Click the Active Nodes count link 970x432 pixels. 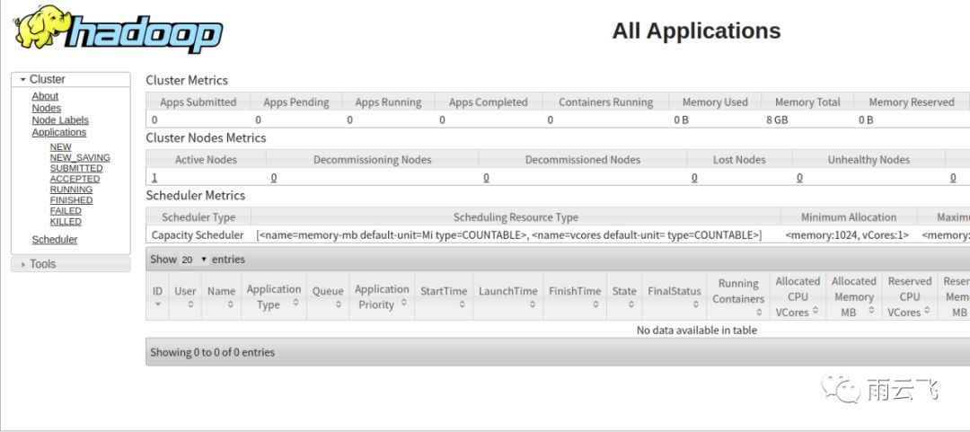click(x=154, y=178)
